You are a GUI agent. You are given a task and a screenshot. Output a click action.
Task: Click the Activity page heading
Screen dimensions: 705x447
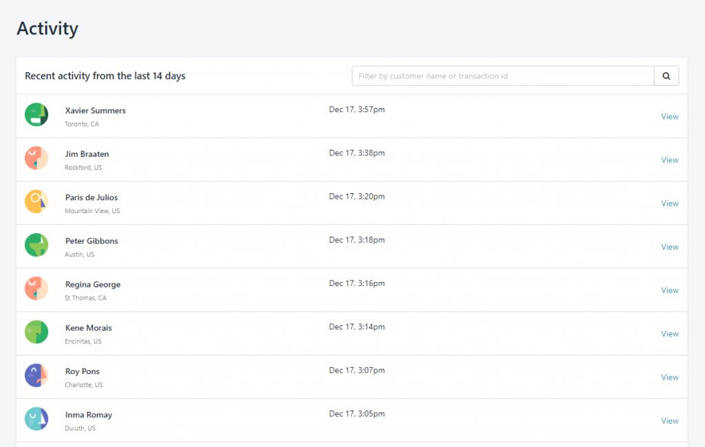48,29
